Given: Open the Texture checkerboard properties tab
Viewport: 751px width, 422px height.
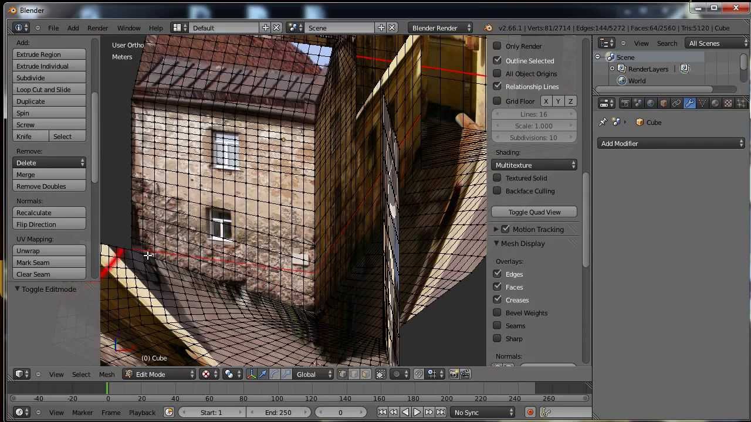Looking at the screenshot, I should coord(728,103).
